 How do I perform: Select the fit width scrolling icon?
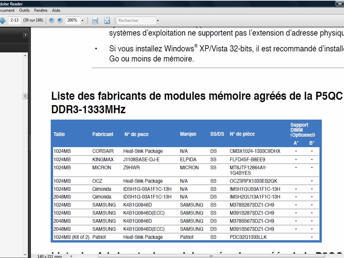click(95, 20)
